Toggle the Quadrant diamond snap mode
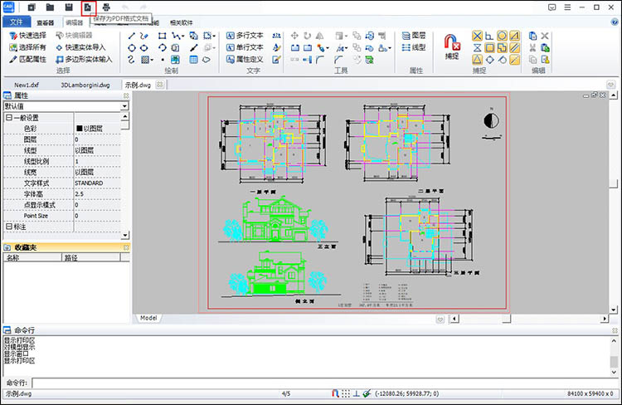The image size is (622, 405). click(x=490, y=60)
